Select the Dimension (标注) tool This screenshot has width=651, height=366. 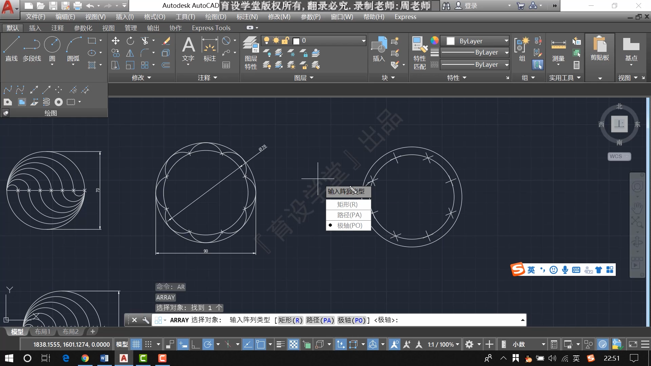(210, 49)
